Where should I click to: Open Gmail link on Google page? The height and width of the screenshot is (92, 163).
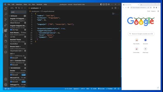point(148,11)
